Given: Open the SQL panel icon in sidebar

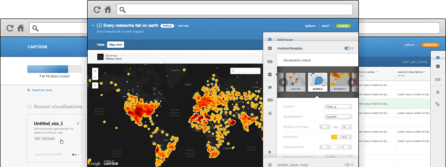Looking at the screenshot, I should coord(270,62).
